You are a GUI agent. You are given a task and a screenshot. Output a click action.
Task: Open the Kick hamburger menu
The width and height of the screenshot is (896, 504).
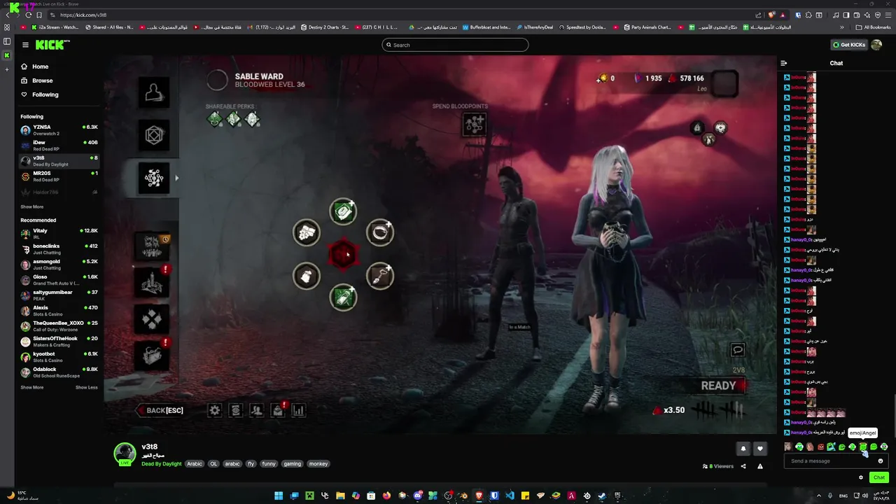25,45
